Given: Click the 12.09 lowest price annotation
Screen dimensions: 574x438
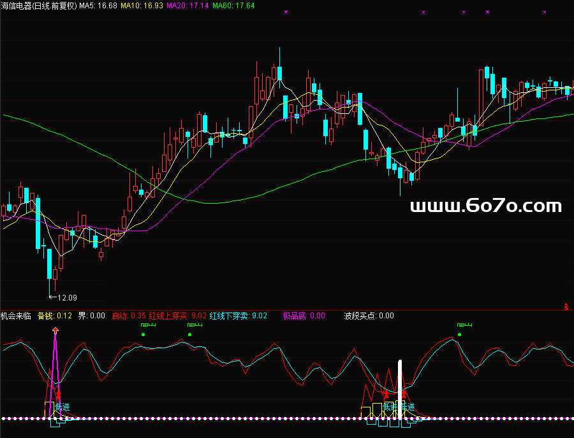Looking at the screenshot, I should pos(66,297).
